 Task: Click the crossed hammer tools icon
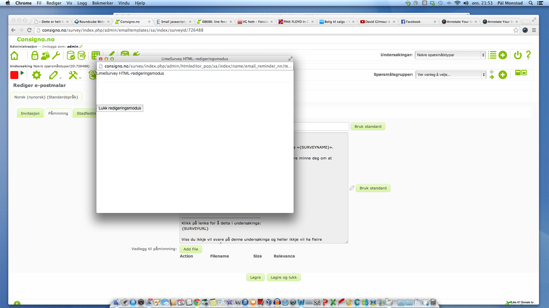[73, 75]
